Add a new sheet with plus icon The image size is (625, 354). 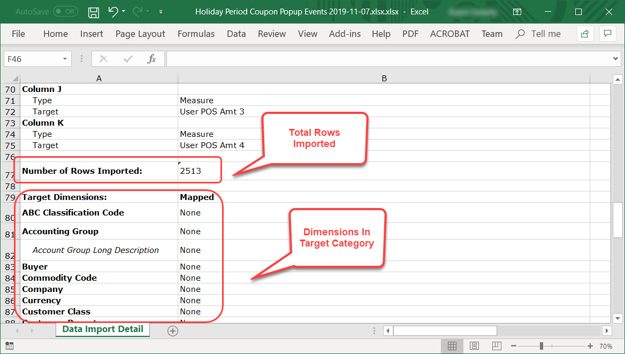pyautogui.click(x=172, y=330)
